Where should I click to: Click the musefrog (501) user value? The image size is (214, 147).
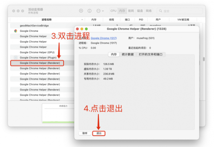tap(145, 38)
